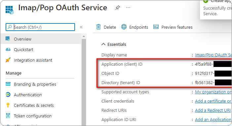The image size is (232, 126).
Task: Click the Authentication loop arrow icon
Action: pos(8,95)
